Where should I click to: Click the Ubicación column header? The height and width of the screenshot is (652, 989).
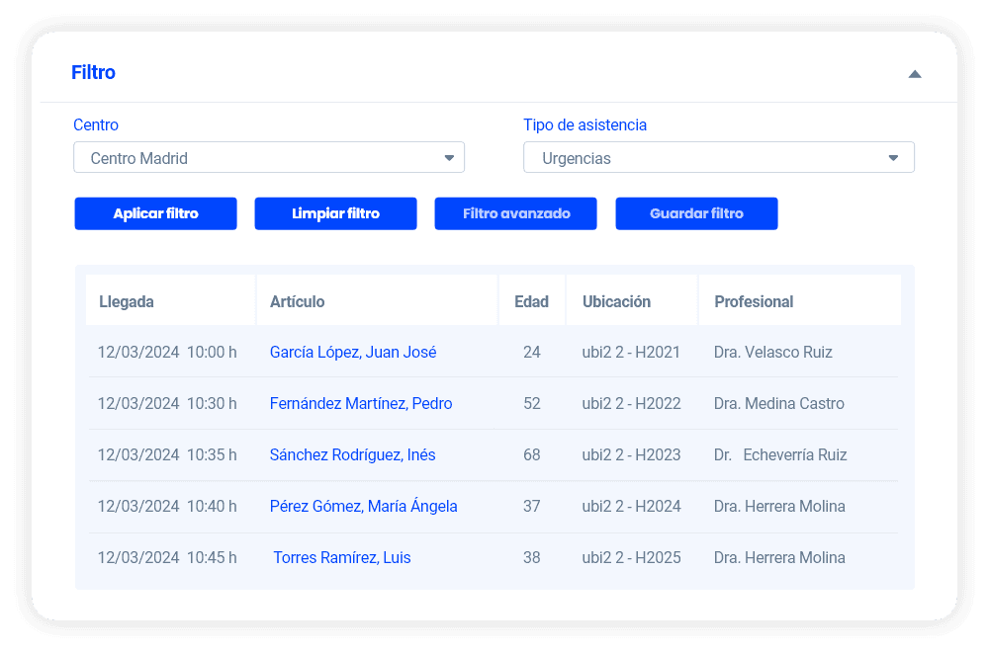616,301
